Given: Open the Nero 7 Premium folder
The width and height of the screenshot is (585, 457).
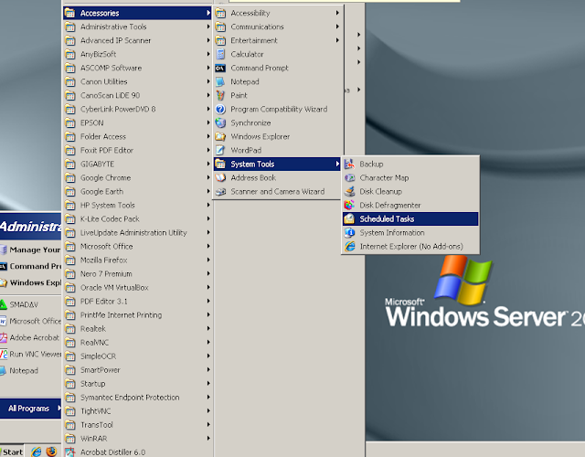Looking at the screenshot, I should 137,274.
